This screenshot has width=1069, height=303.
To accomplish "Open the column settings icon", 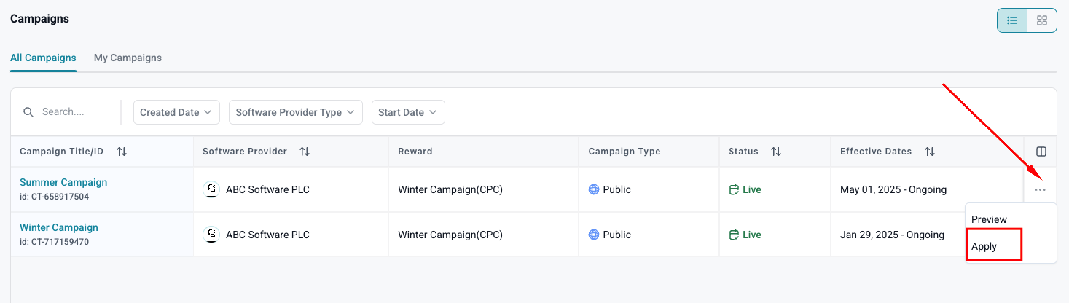I will point(1041,151).
